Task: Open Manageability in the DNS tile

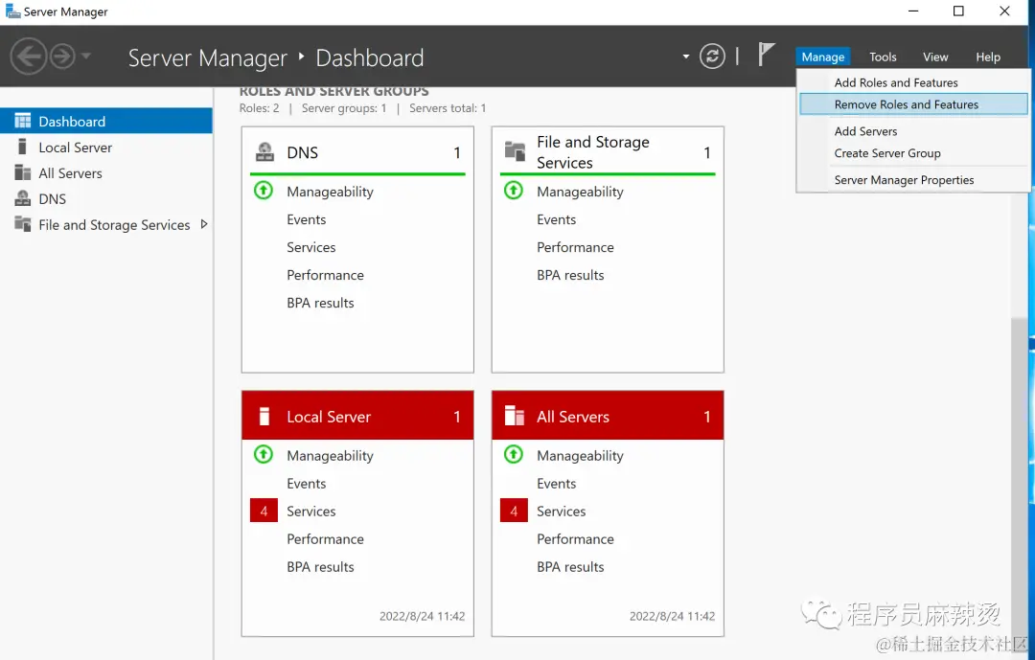Action: click(330, 192)
